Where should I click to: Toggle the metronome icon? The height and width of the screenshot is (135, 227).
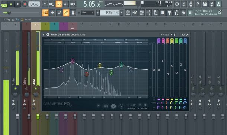45,4
